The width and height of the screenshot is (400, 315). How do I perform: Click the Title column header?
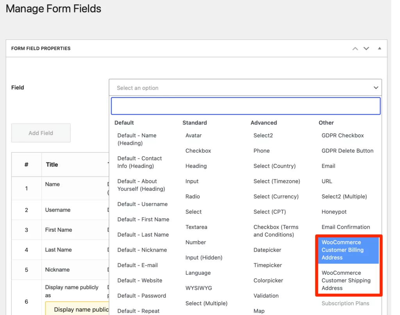pos(52,165)
